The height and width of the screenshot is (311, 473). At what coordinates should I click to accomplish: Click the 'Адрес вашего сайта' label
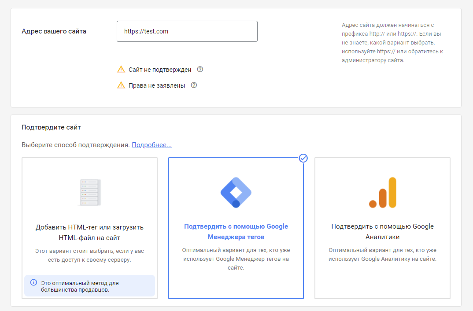click(54, 31)
